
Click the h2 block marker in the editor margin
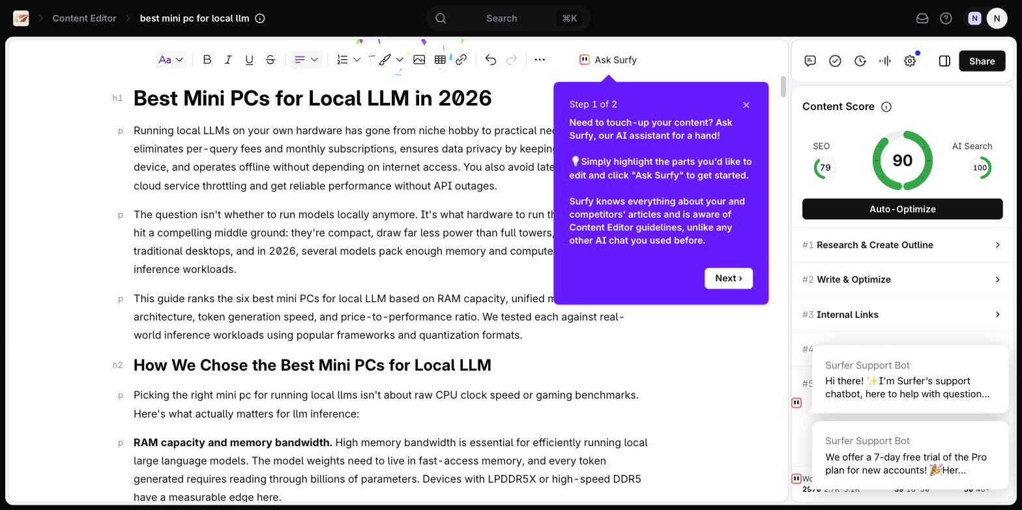117,365
